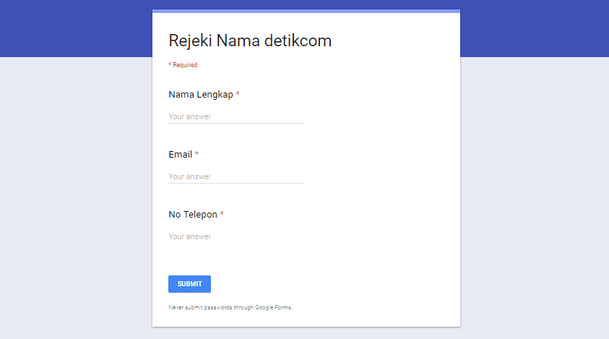Click the word 'Rejeki' in the title
Image resolution: width=609 pixels, height=339 pixels.
click(x=190, y=40)
